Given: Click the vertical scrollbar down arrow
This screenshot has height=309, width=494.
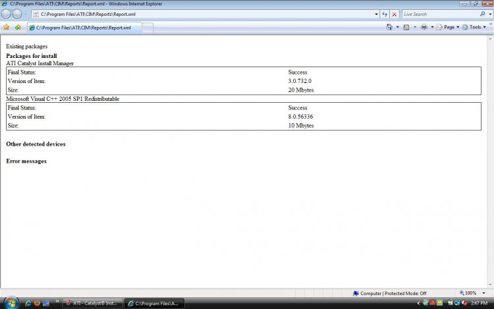Looking at the screenshot, I should coord(490,285).
